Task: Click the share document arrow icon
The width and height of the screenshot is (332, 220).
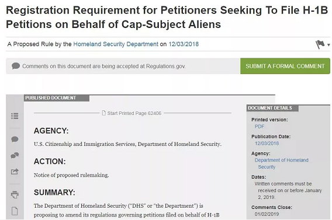Action: coord(15,172)
